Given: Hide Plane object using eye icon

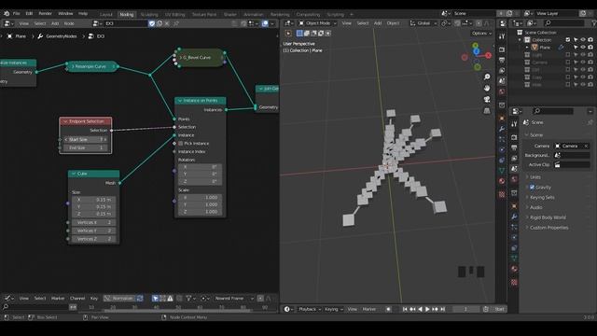Looking at the screenshot, I should click(x=583, y=48).
